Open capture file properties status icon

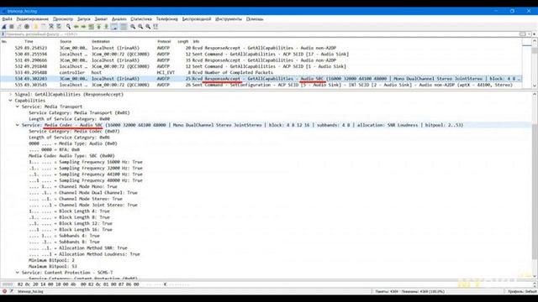pos(11,291)
